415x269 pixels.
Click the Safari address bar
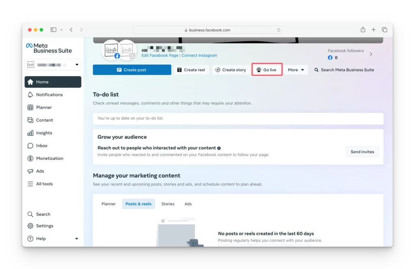click(207, 30)
